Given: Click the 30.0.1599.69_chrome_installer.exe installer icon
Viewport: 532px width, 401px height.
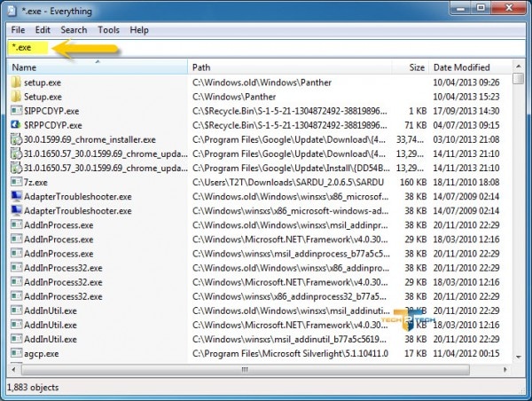Looking at the screenshot, I should click(16, 139).
